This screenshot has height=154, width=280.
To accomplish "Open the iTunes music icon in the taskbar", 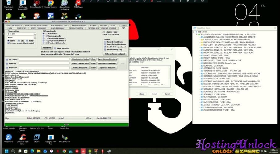I will click(52, 151).
